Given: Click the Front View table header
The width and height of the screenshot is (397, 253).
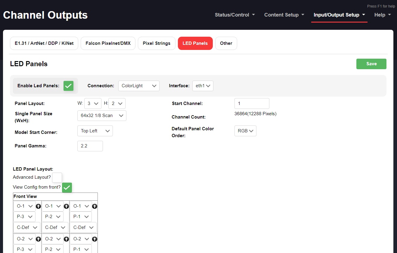Looking at the screenshot, I should (x=55, y=196).
